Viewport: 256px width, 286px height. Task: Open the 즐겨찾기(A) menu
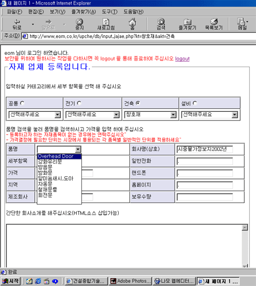coord(83,12)
